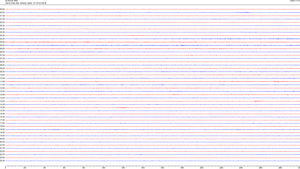Select the '18m' axis tick label

point(182,168)
